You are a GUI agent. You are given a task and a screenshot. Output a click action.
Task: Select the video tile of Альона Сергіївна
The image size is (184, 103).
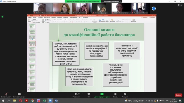point(63,9)
